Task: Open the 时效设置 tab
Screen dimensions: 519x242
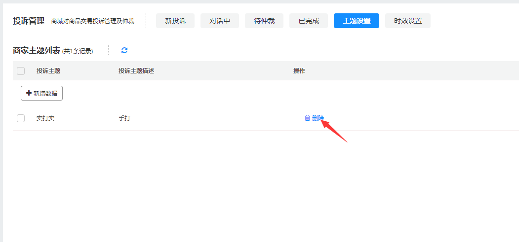Action: point(408,21)
